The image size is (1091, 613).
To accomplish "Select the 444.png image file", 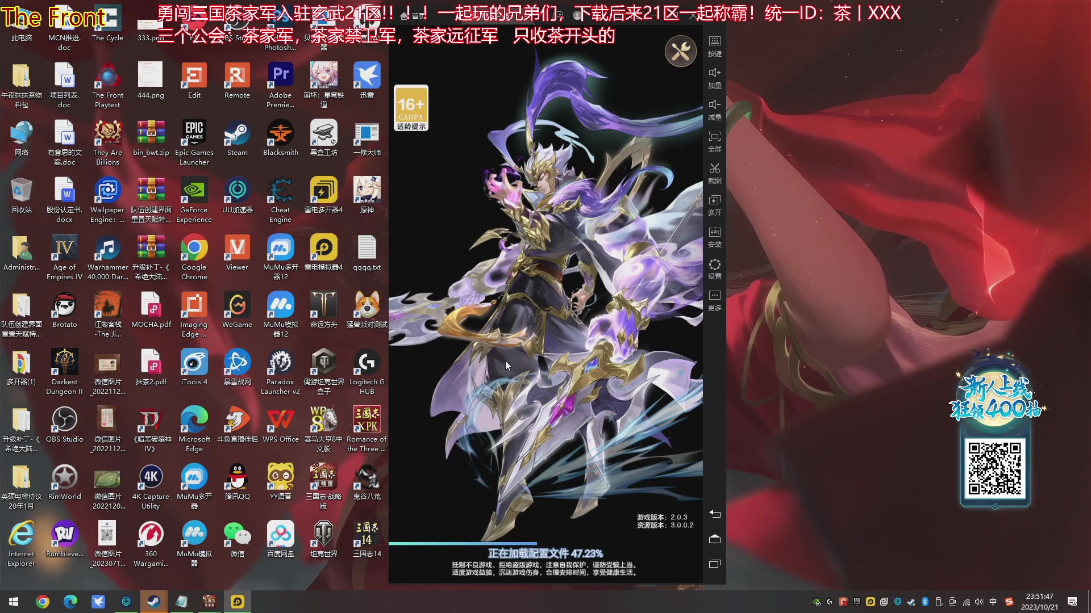I will click(151, 81).
